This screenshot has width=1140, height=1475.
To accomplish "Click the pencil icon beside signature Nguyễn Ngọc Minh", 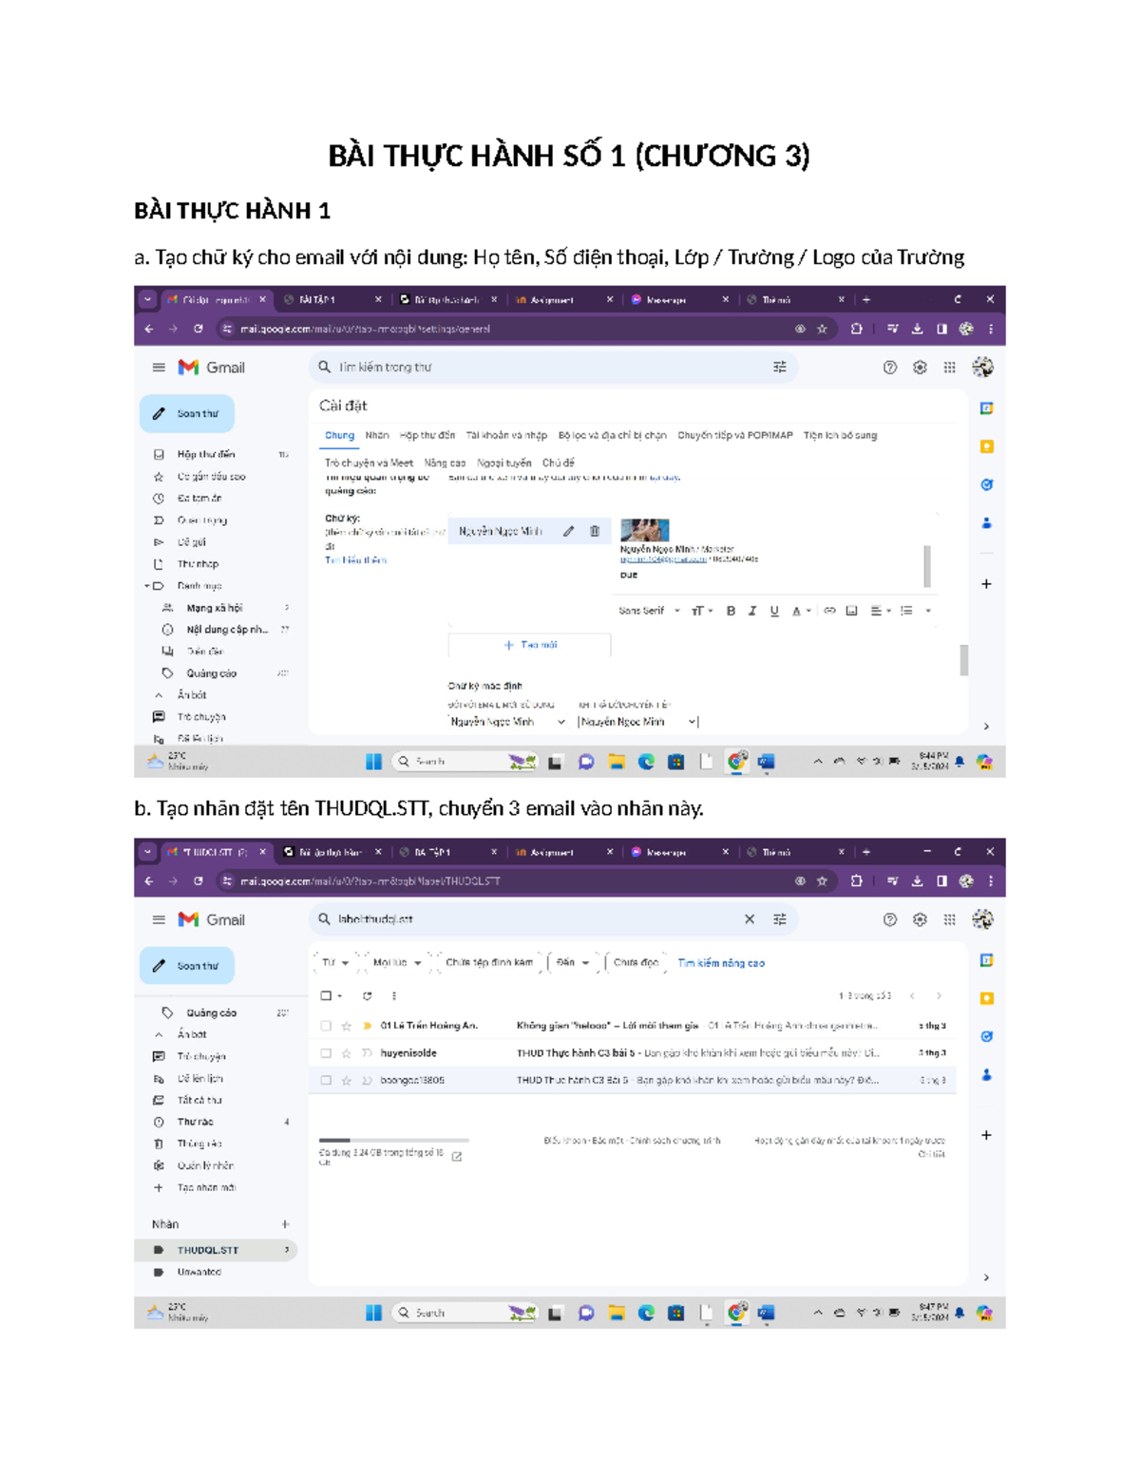I will tap(568, 532).
